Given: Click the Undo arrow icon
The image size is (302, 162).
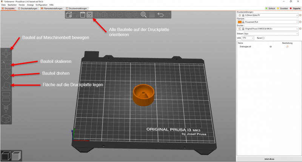Looking at the screenshot, I should click(x=160, y=15).
